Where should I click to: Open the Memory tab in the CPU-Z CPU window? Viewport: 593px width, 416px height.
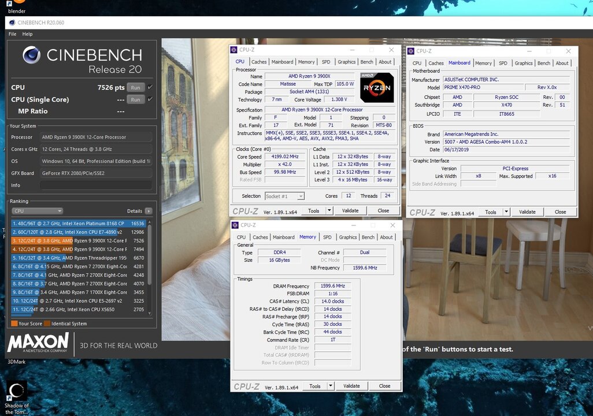(x=306, y=62)
